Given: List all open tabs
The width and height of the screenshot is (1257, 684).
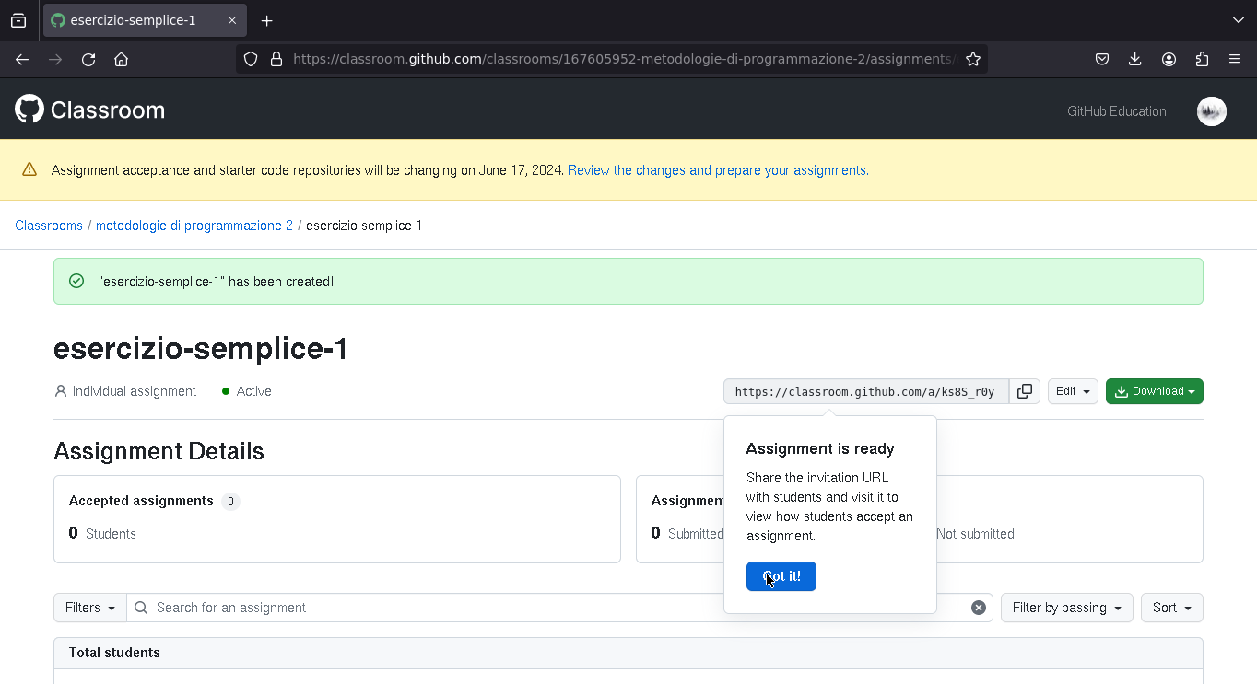Looking at the screenshot, I should pos(1239,20).
